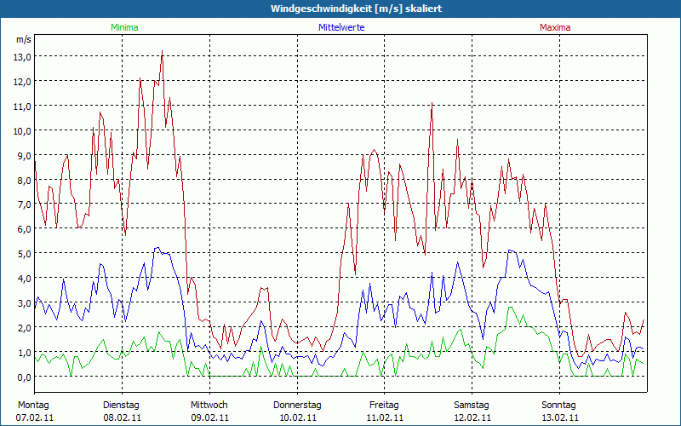Image resolution: width=681 pixels, height=426 pixels.
Task: Click the 3,0 y-axis value
Action: tap(24, 303)
